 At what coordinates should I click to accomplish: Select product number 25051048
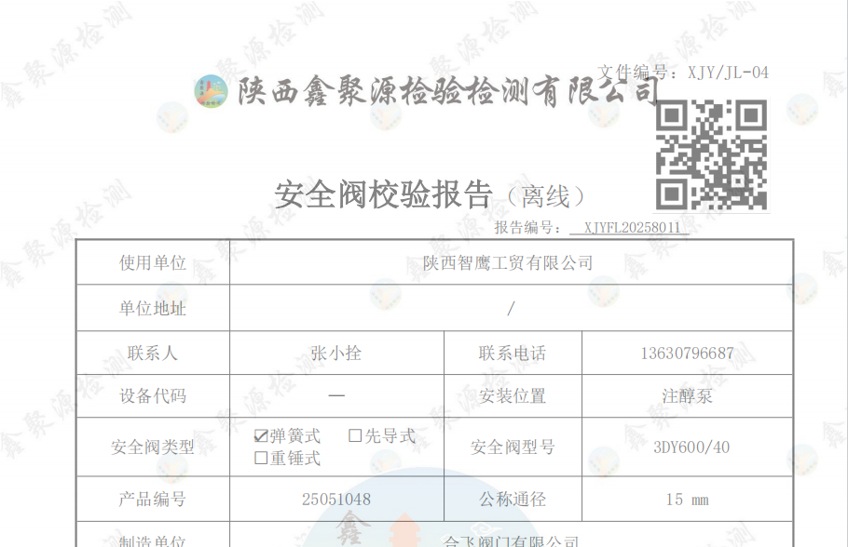click(335, 499)
